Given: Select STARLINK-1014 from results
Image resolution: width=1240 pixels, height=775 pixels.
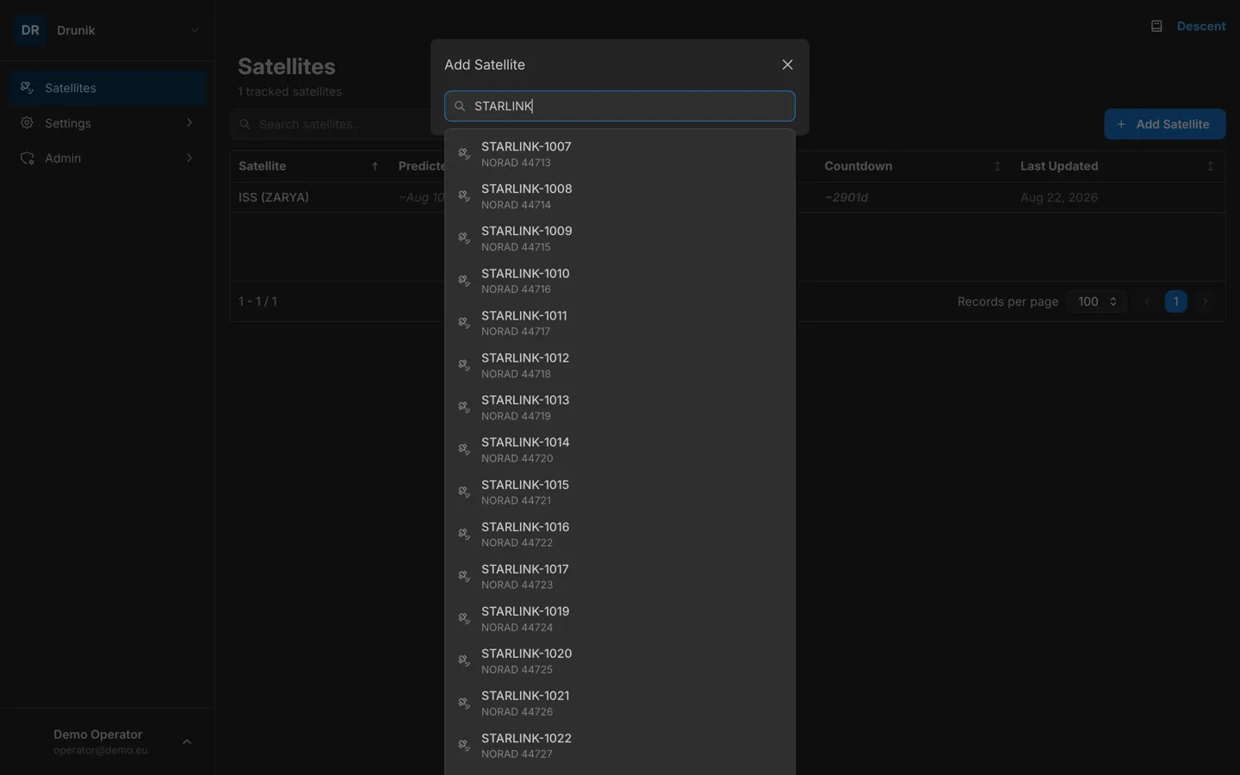Looking at the screenshot, I should pos(620,449).
